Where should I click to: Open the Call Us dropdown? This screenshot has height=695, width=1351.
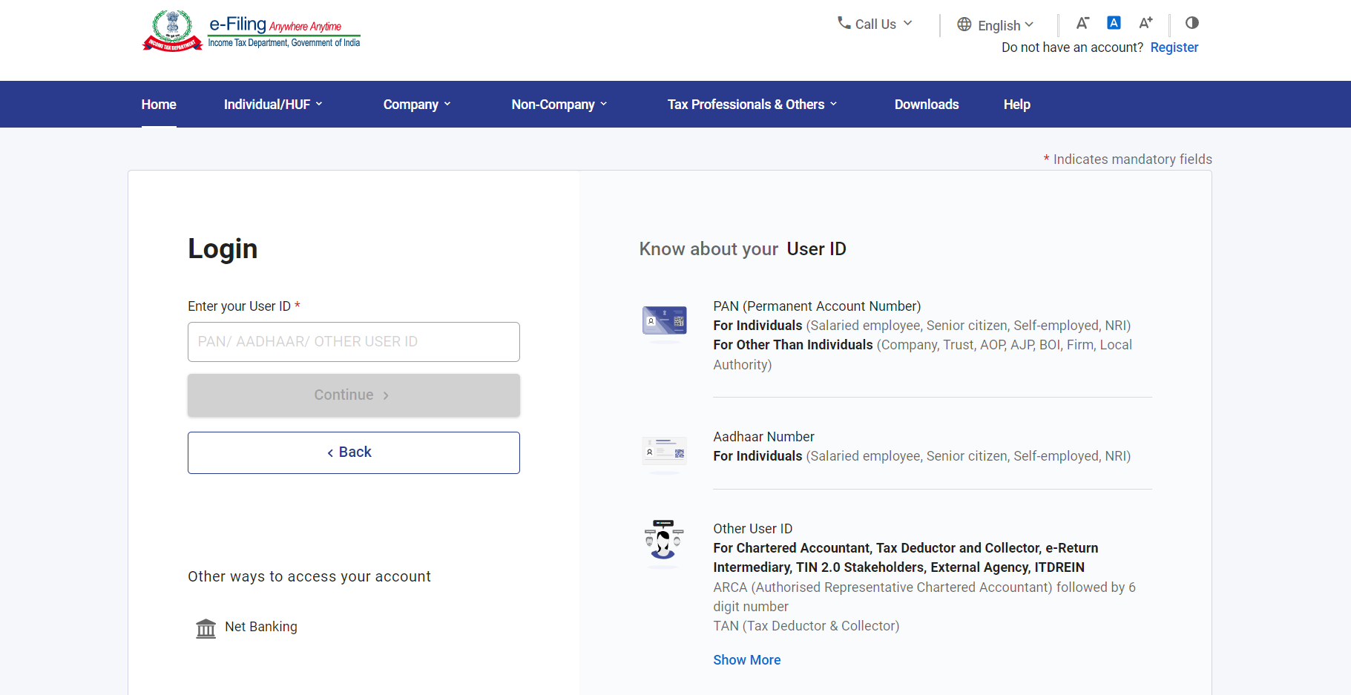click(x=875, y=24)
